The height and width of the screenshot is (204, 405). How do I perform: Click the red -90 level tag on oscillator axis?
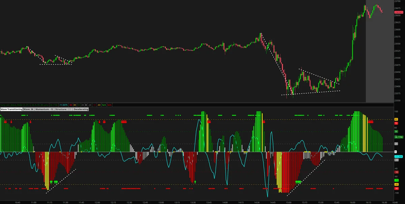(397, 189)
